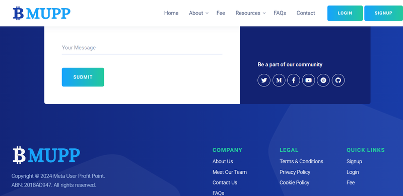Open the Medium social icon
The image size is (403, 196).
coord(279,80)
